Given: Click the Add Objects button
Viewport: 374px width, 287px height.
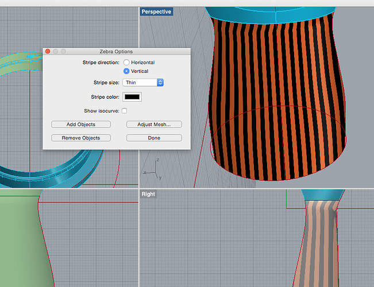Looking at the screenshot, I should (81, 125).
